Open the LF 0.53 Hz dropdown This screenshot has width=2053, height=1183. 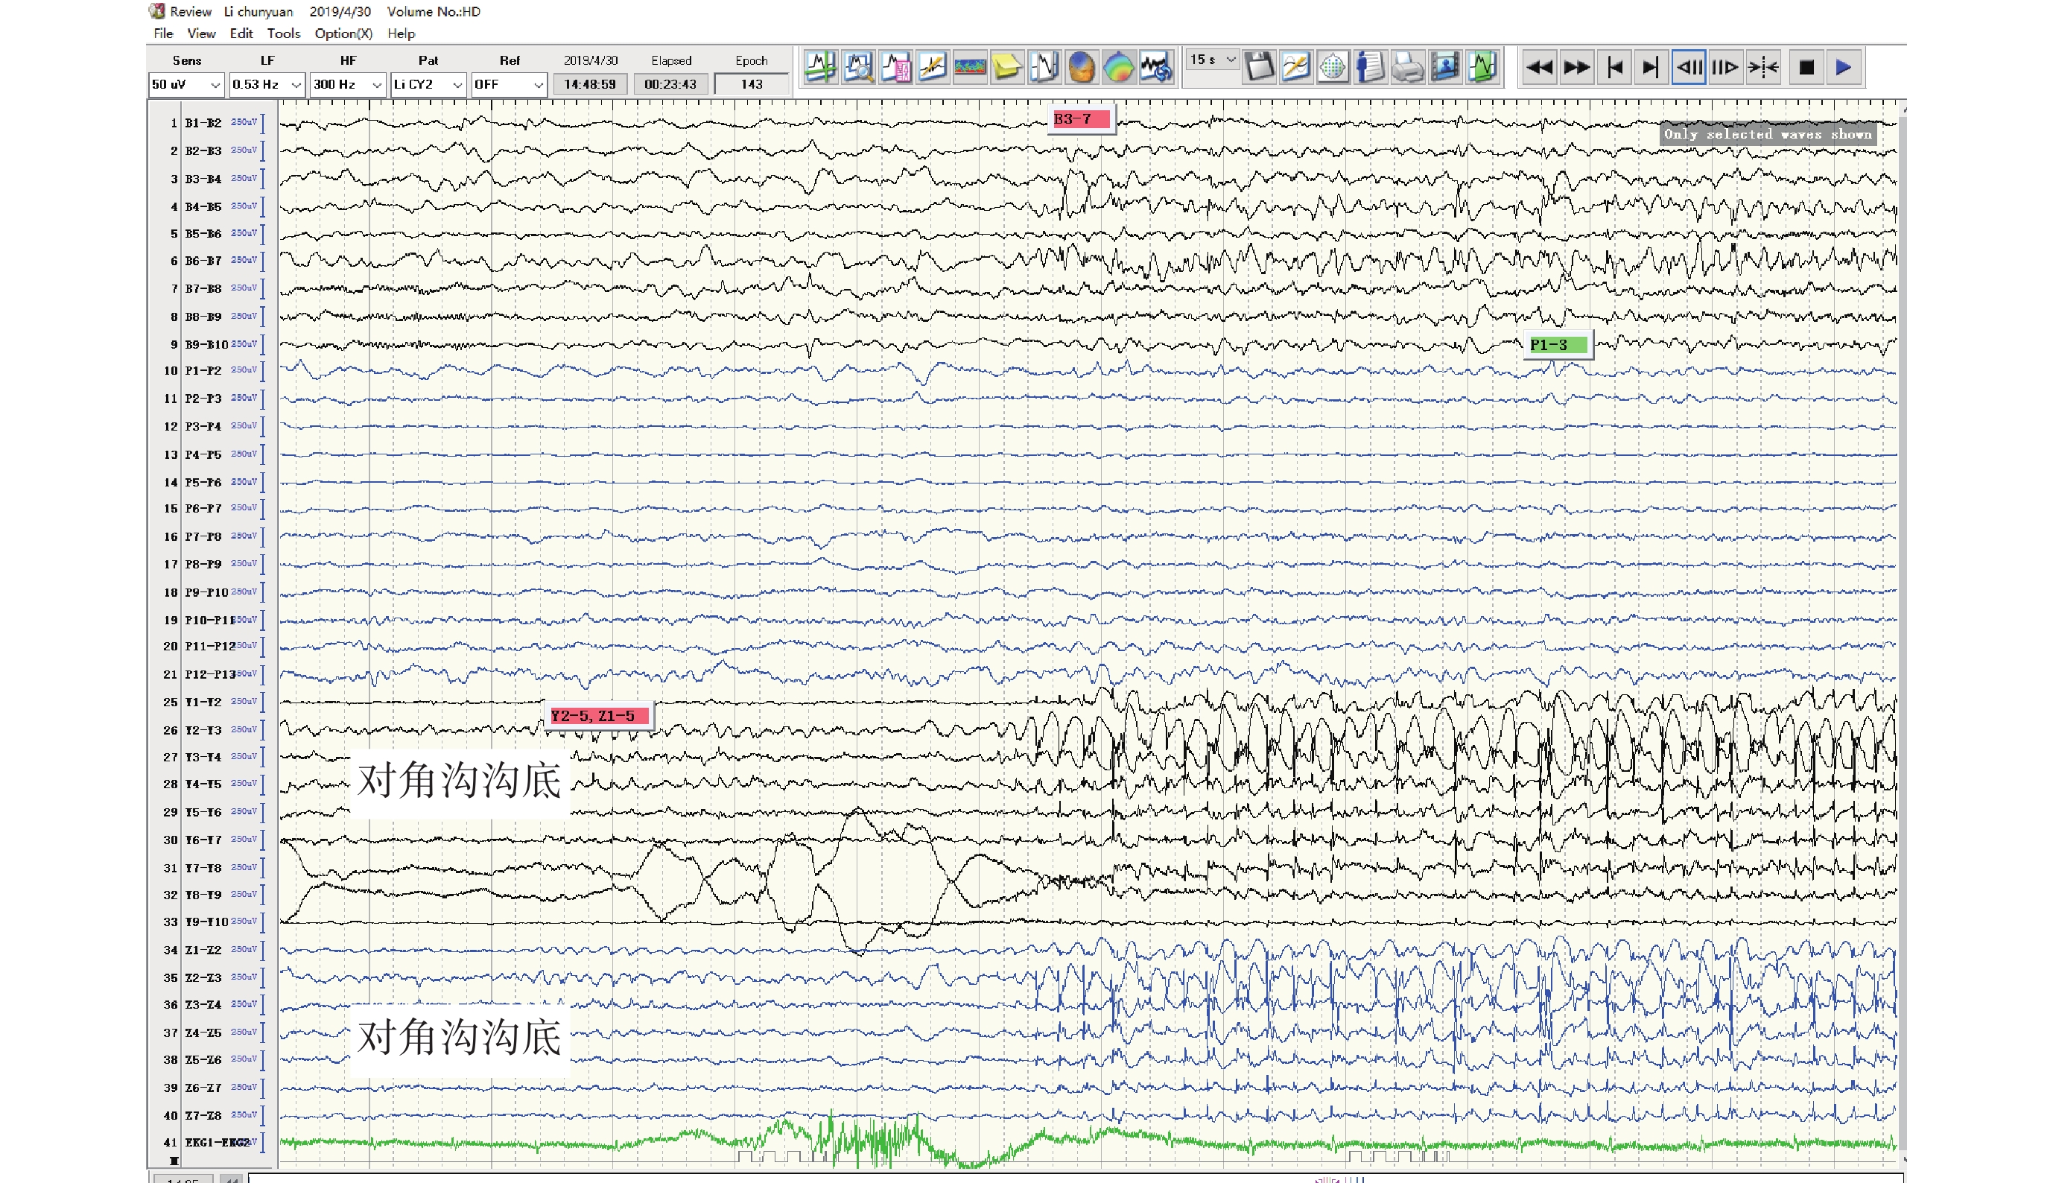click(x=267, y=84)
